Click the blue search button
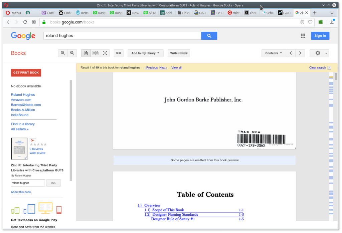 [209, 36]
